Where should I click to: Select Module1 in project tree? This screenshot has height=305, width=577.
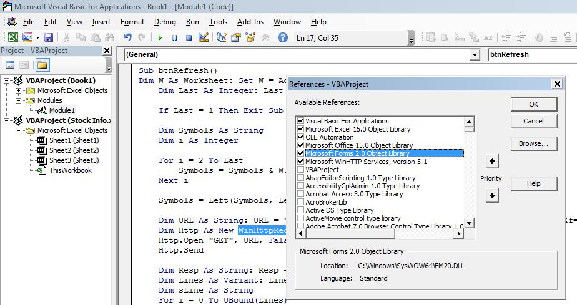click(x=62, y=110)
